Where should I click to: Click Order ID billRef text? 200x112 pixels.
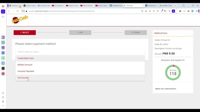pos(161,44)
